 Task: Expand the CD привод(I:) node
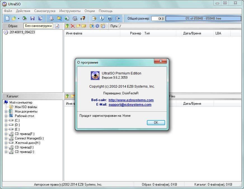pyautogui.click(x=6, y=147)
